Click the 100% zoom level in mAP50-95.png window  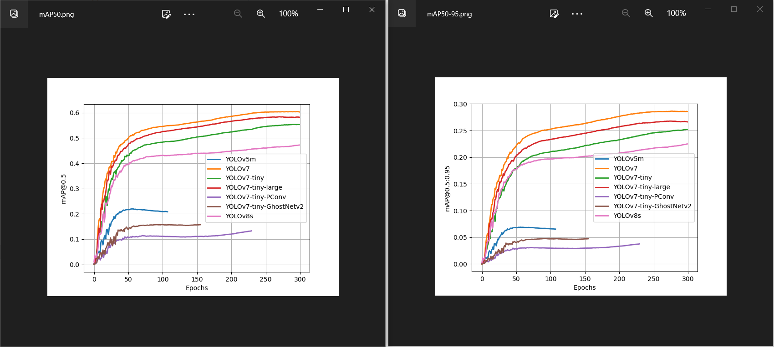click(x=677, y=13)
